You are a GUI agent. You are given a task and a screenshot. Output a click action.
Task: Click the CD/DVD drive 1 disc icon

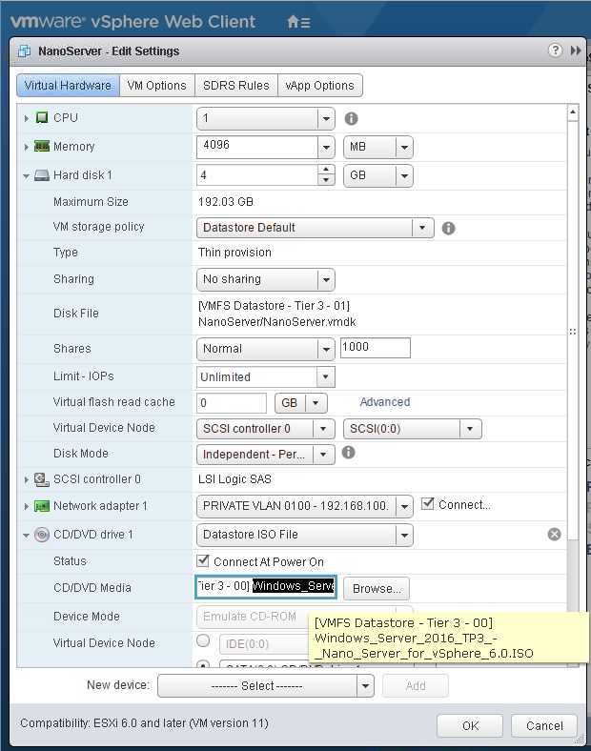(42, 535)
